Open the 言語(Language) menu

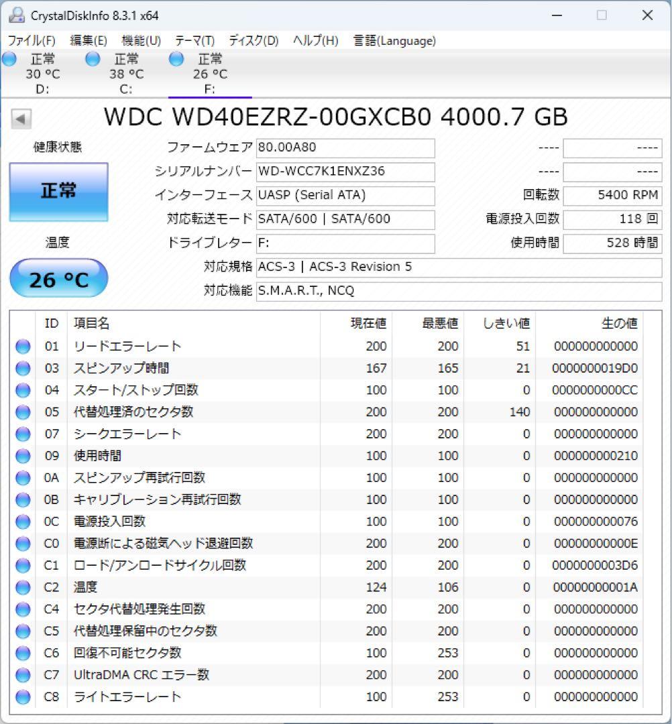(x=394, y=41)
